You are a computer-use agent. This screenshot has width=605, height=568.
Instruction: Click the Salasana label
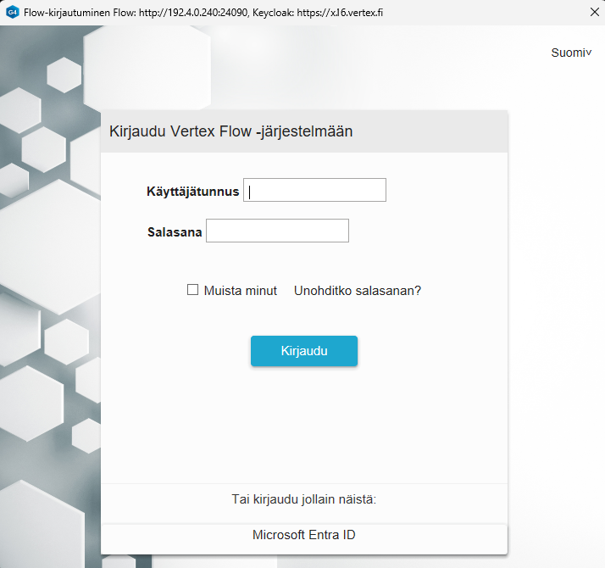tap(175, 231)
